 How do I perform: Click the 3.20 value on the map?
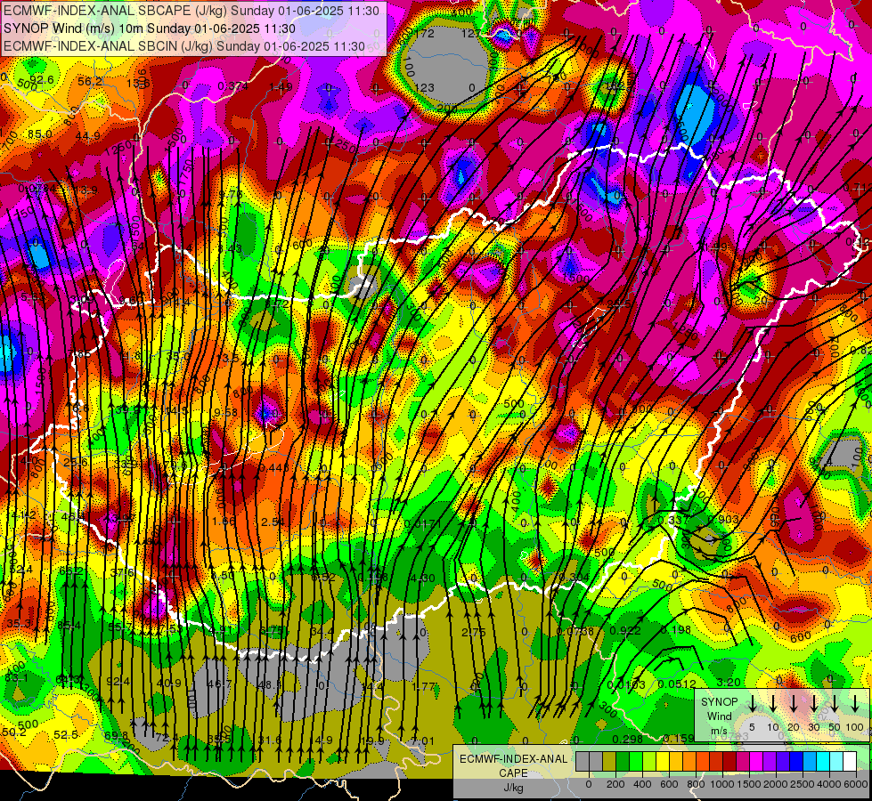pyautogui.click(x=729, y=683)
